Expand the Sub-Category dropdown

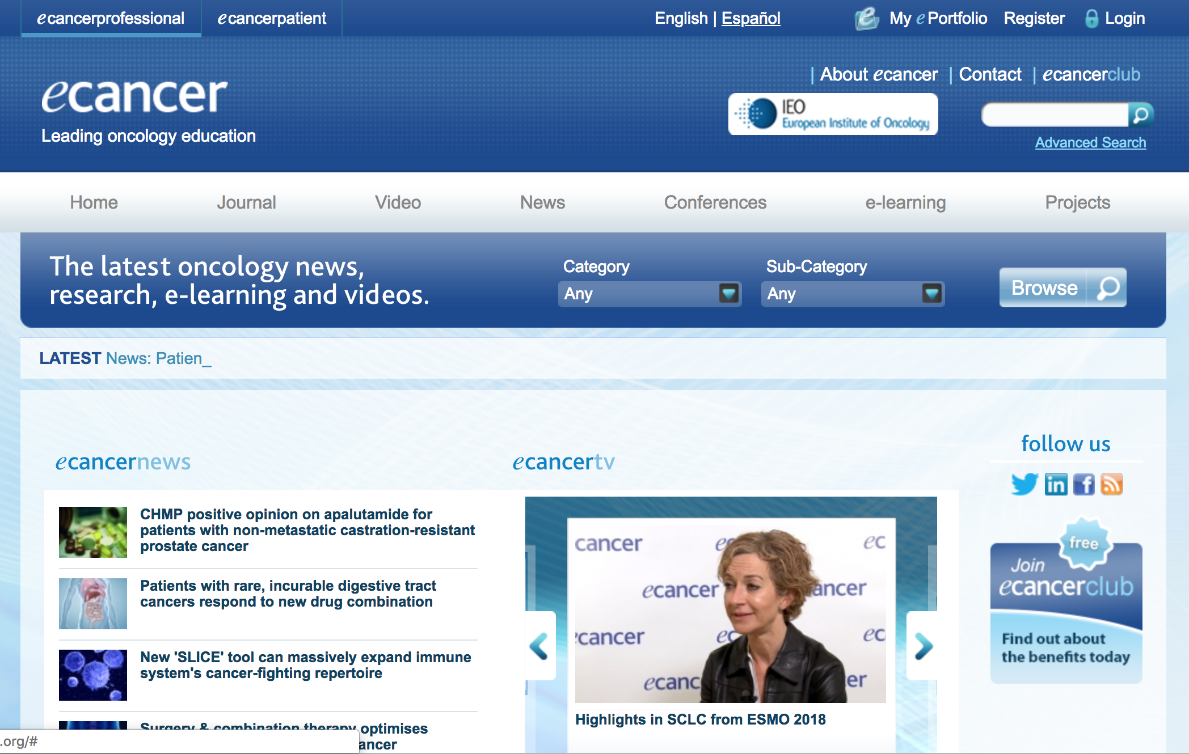(853, 294)
